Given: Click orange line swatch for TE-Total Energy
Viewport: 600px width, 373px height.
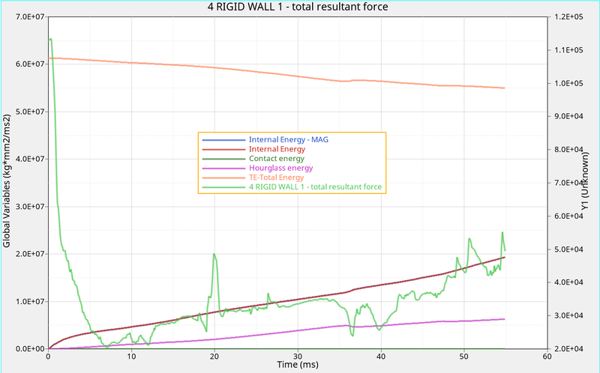Looking at the screenshot, I should point(223,178).
